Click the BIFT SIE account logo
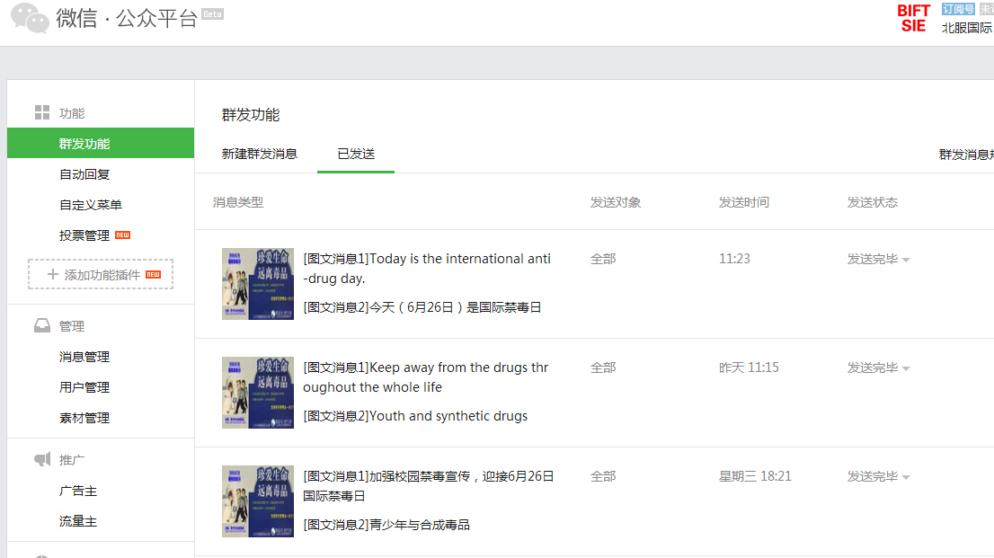Image resolution: width=994 pixels, height=558 pixels. pyautogui.click(x=913, y=18)
